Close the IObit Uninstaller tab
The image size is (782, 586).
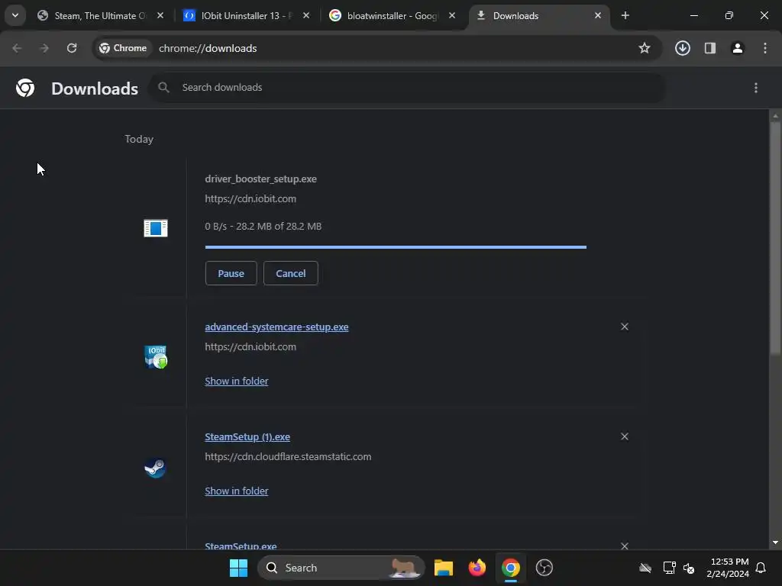pos(306,15)
